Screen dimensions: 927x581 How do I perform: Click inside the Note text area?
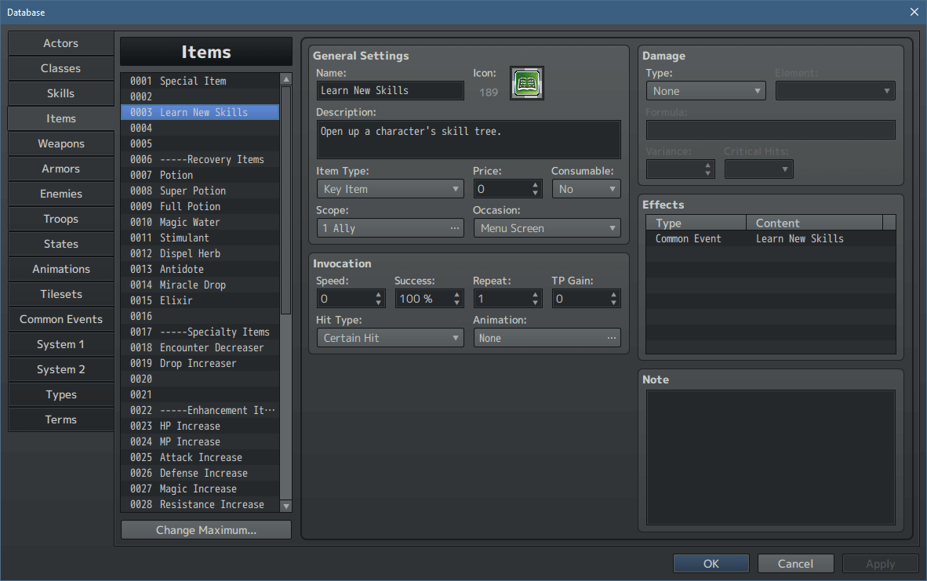pos(771,457)
